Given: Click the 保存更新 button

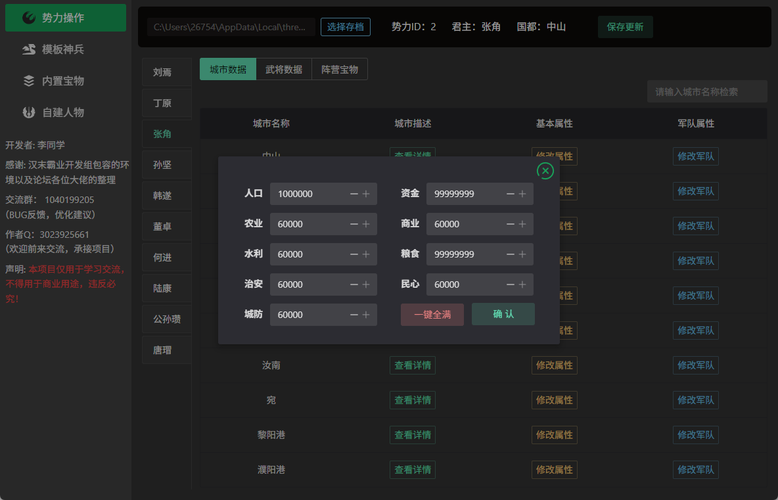Looking at the screenshot, I should [x=625, y=27].
